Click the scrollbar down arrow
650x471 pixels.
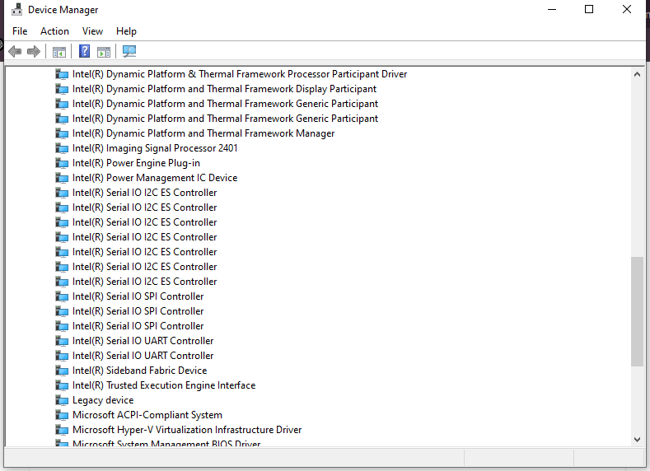[637, 440]
